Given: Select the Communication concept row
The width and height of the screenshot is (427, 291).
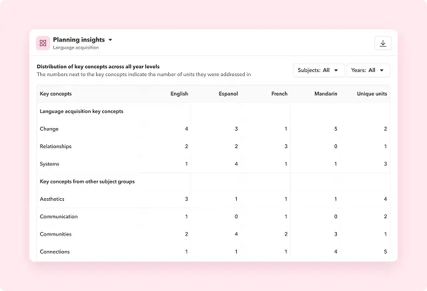Looking at the screenshot, I should [x=59, y=216].
